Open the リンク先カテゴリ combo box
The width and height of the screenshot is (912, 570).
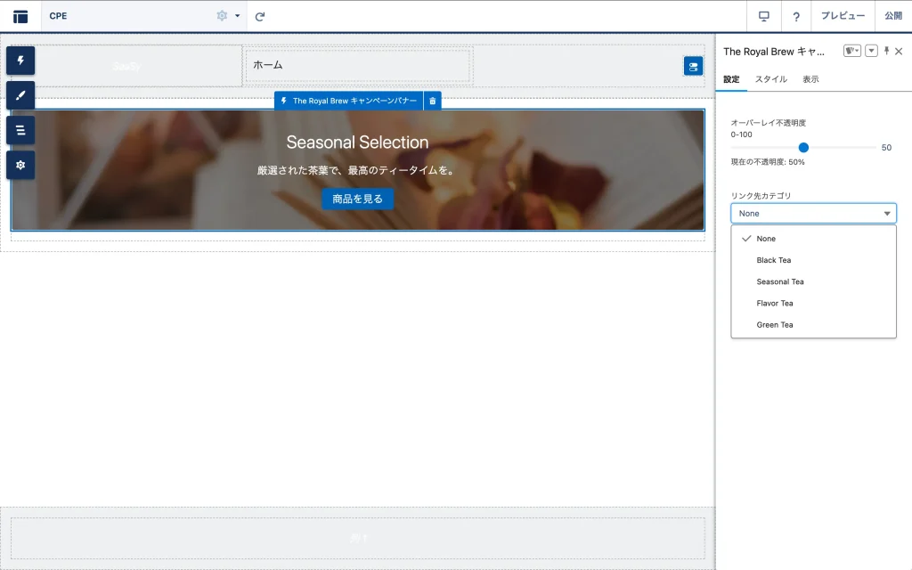click(813, 214)
